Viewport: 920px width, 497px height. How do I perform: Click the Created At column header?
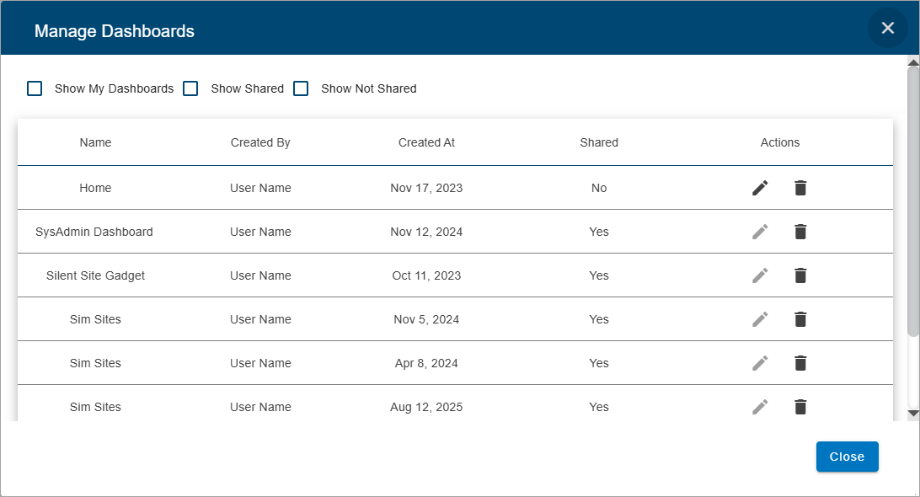point(426,142)
